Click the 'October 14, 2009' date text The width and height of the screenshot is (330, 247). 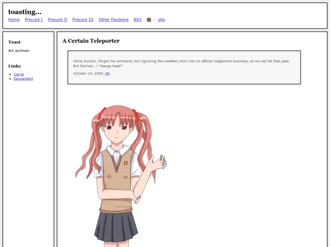[88, 74]
